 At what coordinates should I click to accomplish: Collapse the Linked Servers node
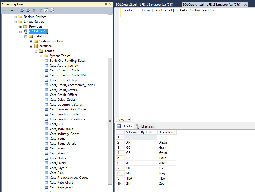(x=15, y=22)
